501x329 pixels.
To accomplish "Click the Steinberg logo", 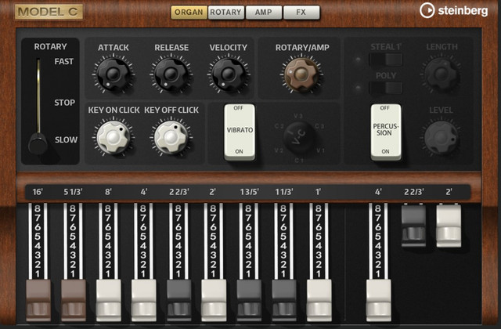I will tap(454, 10).
